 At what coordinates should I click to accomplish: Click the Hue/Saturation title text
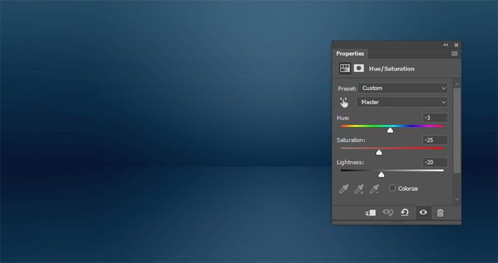coord(392,69)
